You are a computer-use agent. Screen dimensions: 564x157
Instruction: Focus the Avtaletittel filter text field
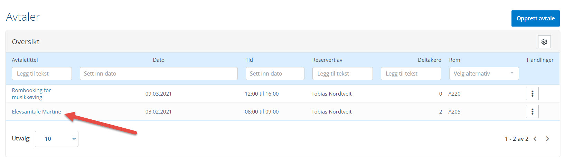tap(42, 73)
